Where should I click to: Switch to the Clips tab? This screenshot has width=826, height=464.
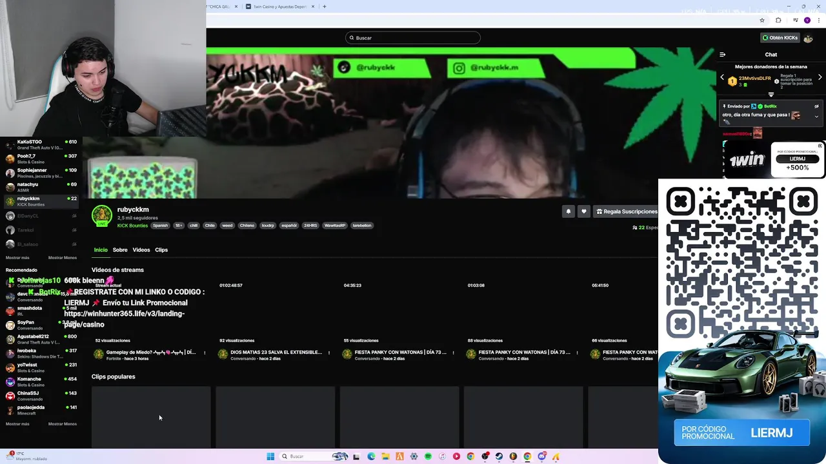click(161, 250)
